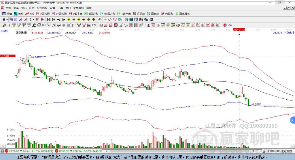
Task: Select the SH000001 上证指数 status entry
Action: pos(277,151)
